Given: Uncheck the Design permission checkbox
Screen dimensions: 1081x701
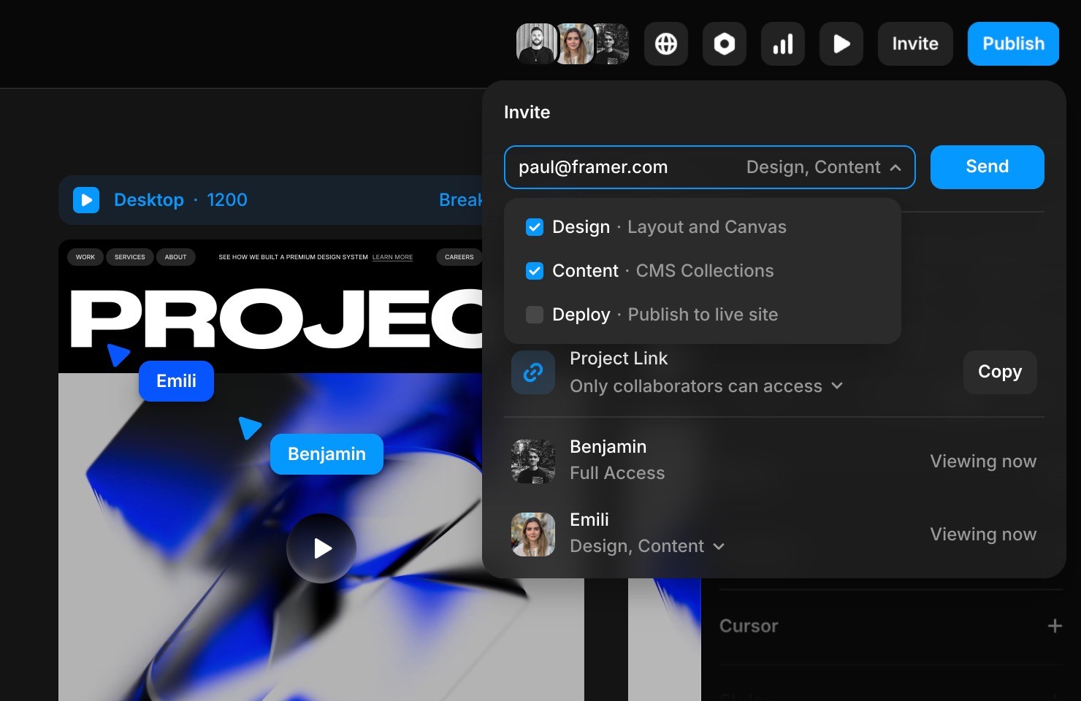Looking at the screenshot, I should click(534, 227).
